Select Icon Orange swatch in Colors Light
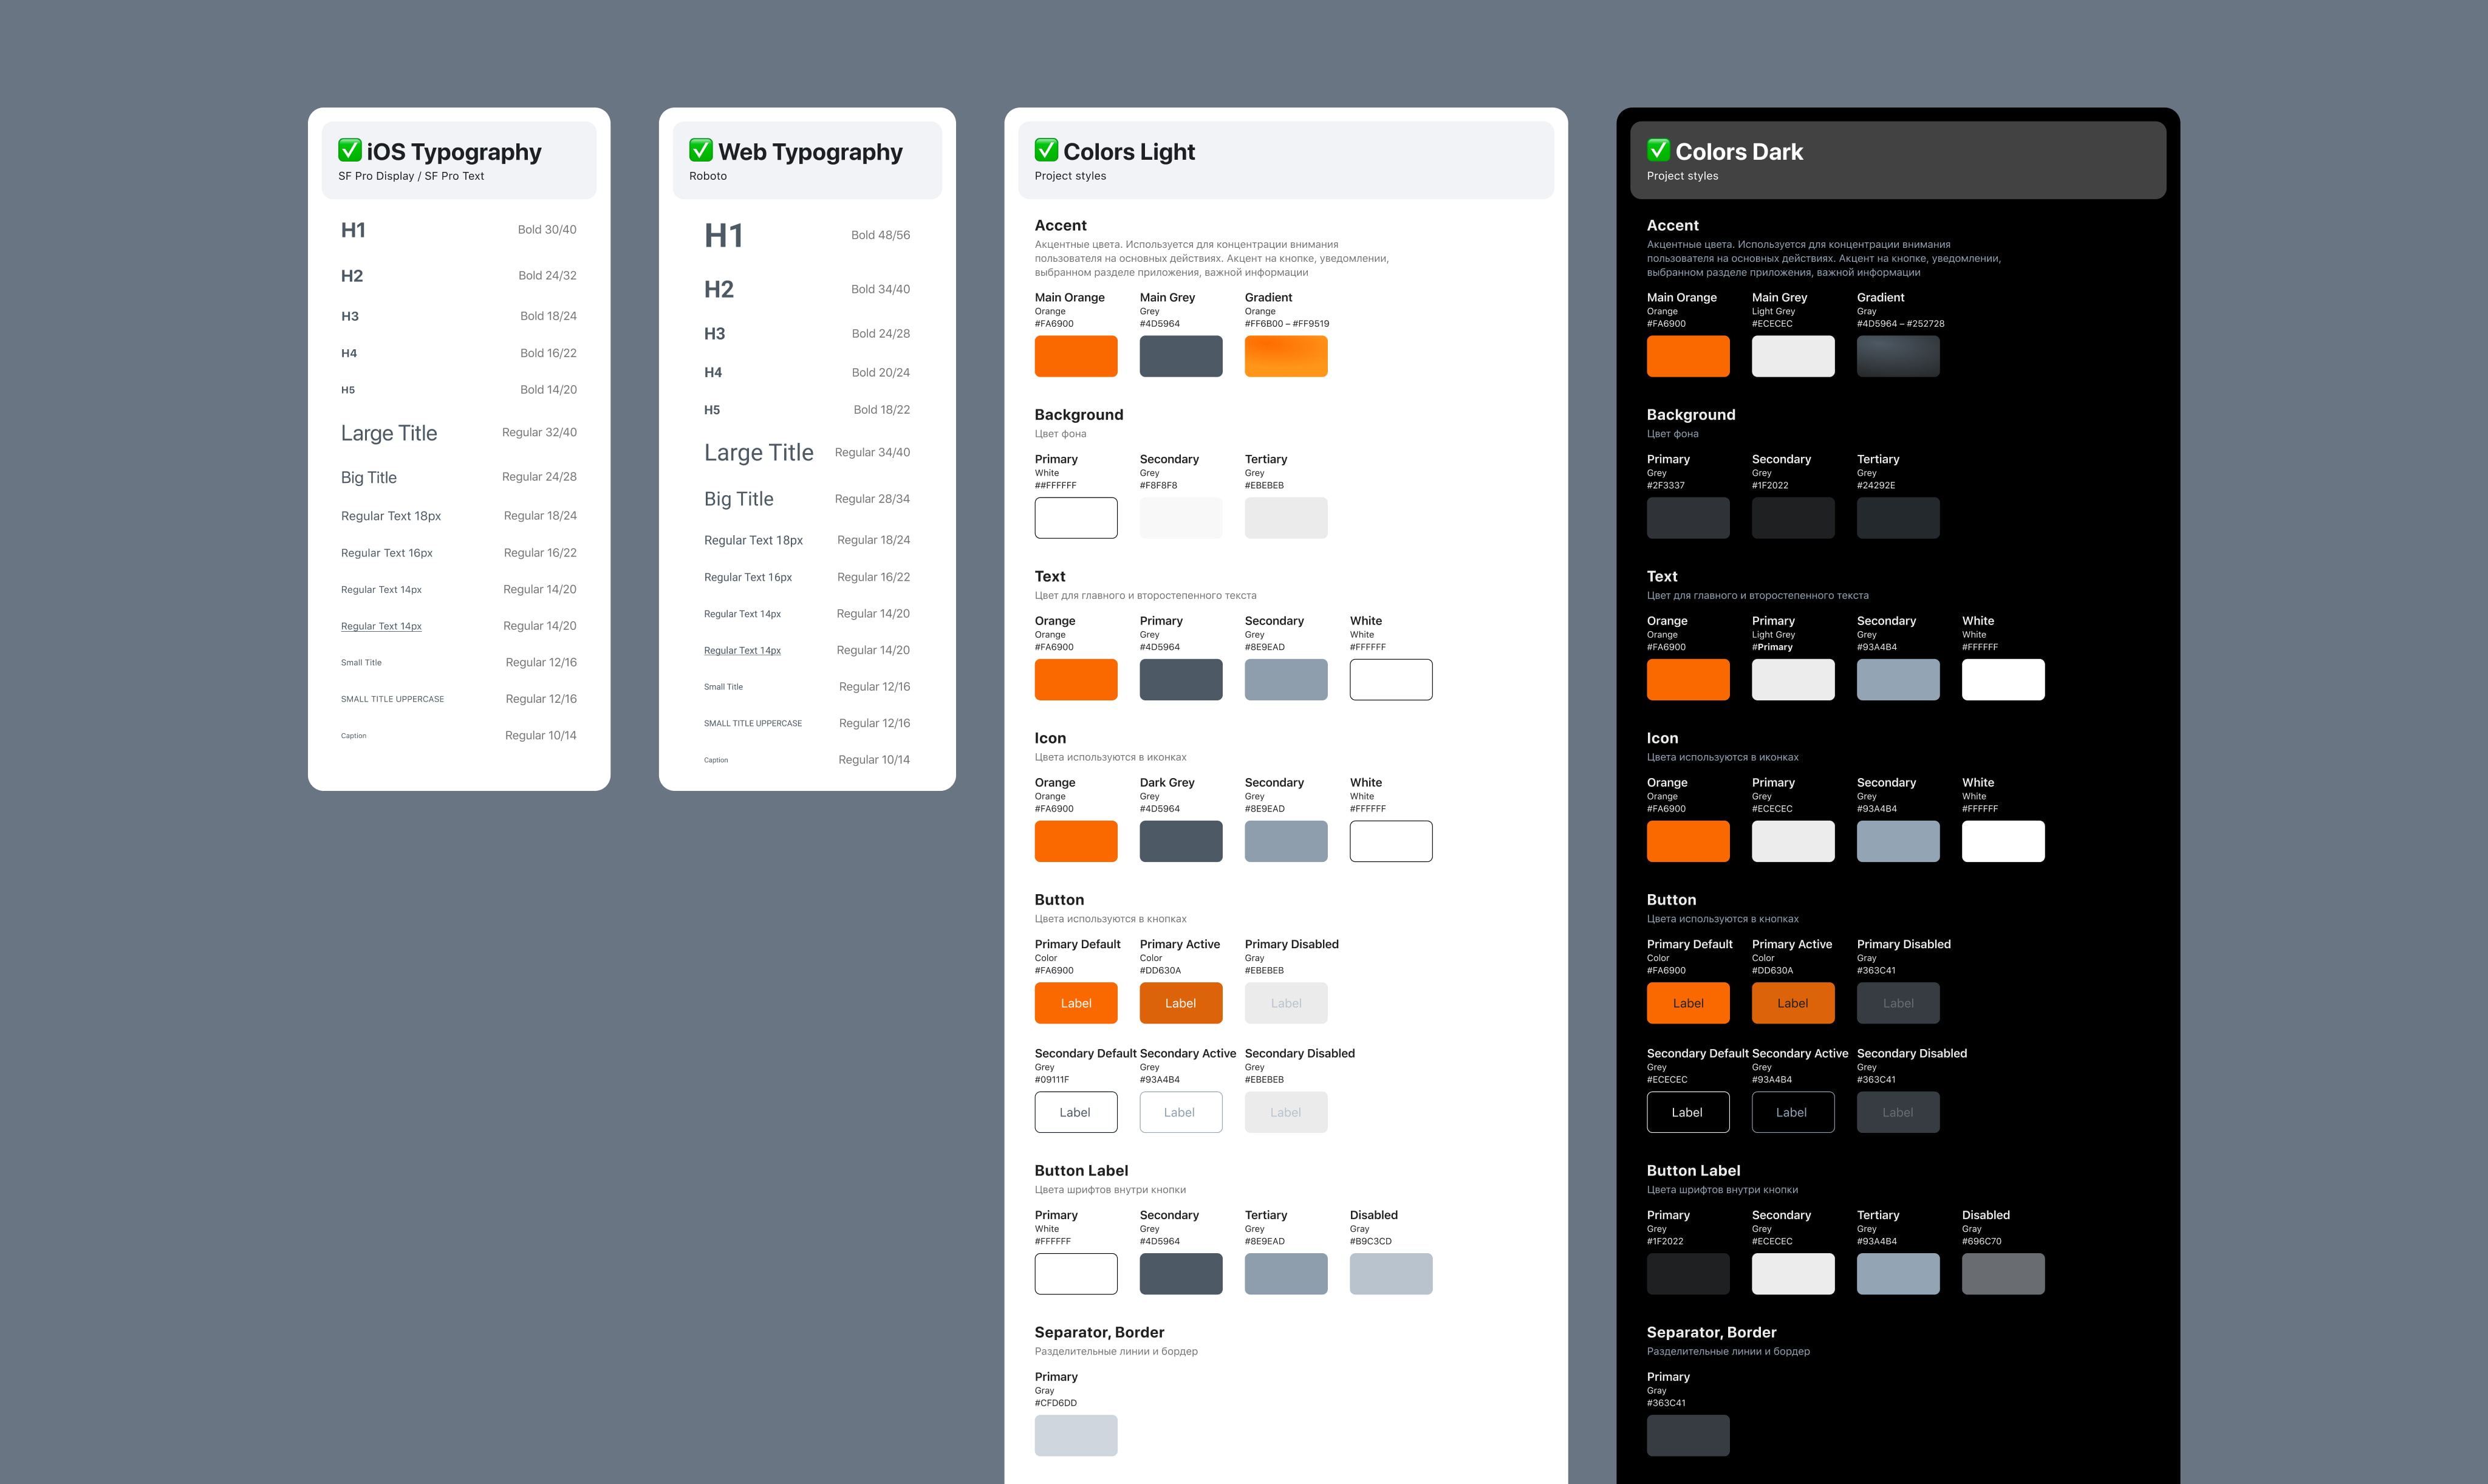 (x=1076, y=841)
